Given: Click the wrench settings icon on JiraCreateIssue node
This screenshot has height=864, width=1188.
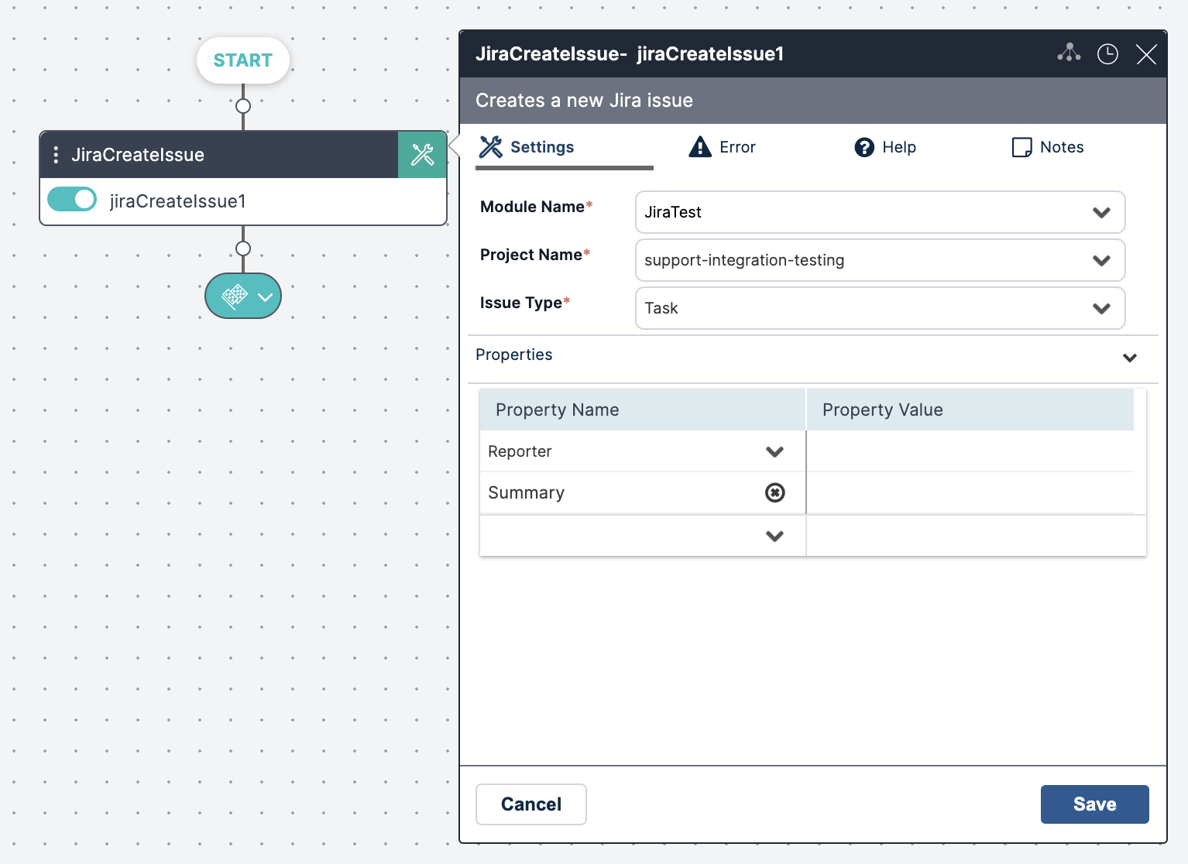Looking at the screenshot, I should pos(422,155).
